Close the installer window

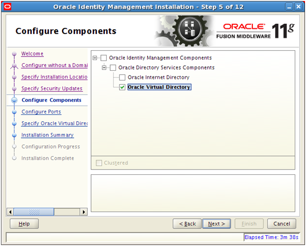(299, 7)
